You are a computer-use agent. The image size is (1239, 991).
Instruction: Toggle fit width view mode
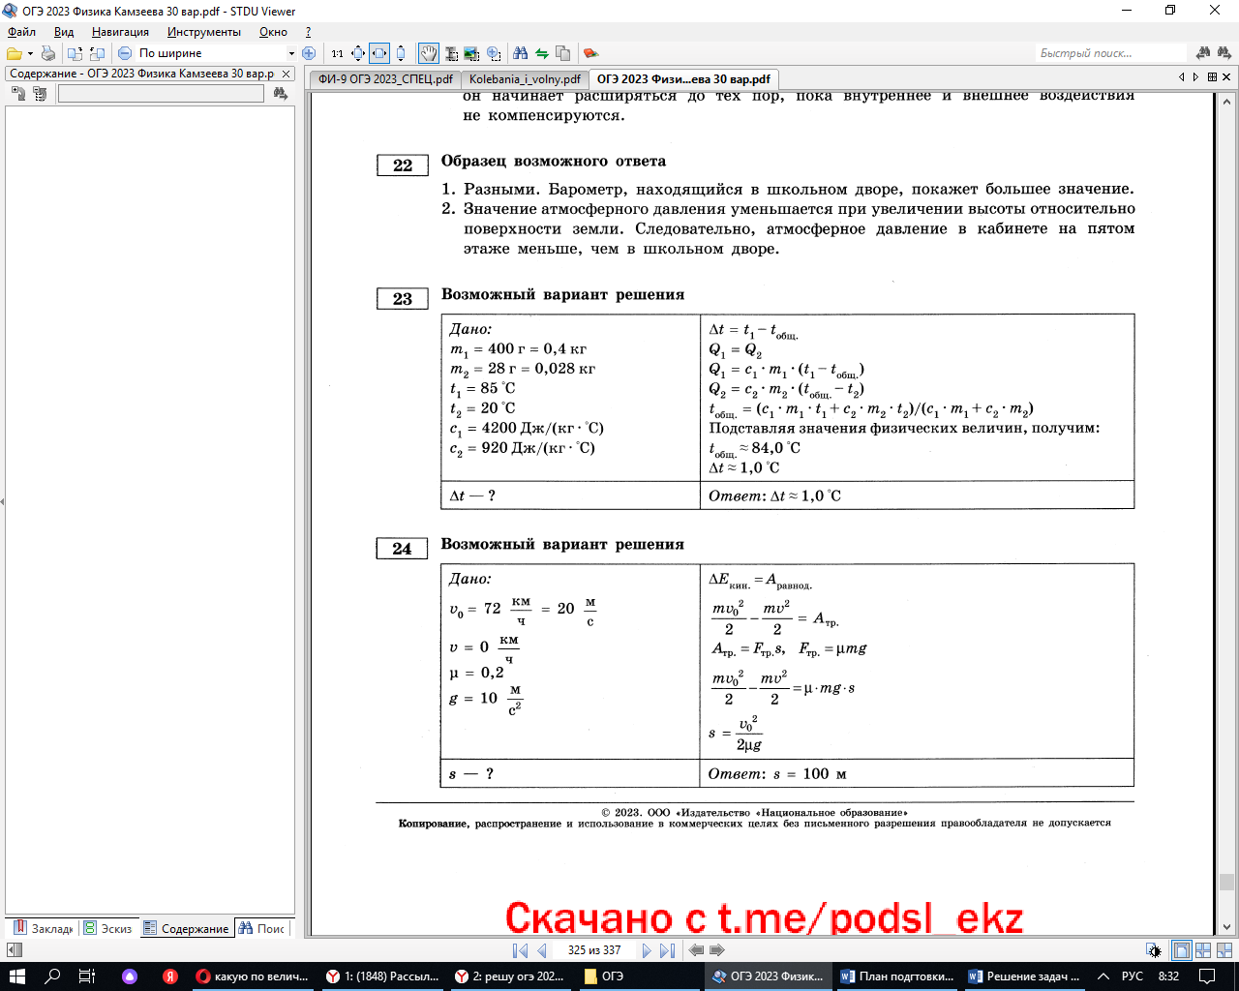[x=379, y=53]
